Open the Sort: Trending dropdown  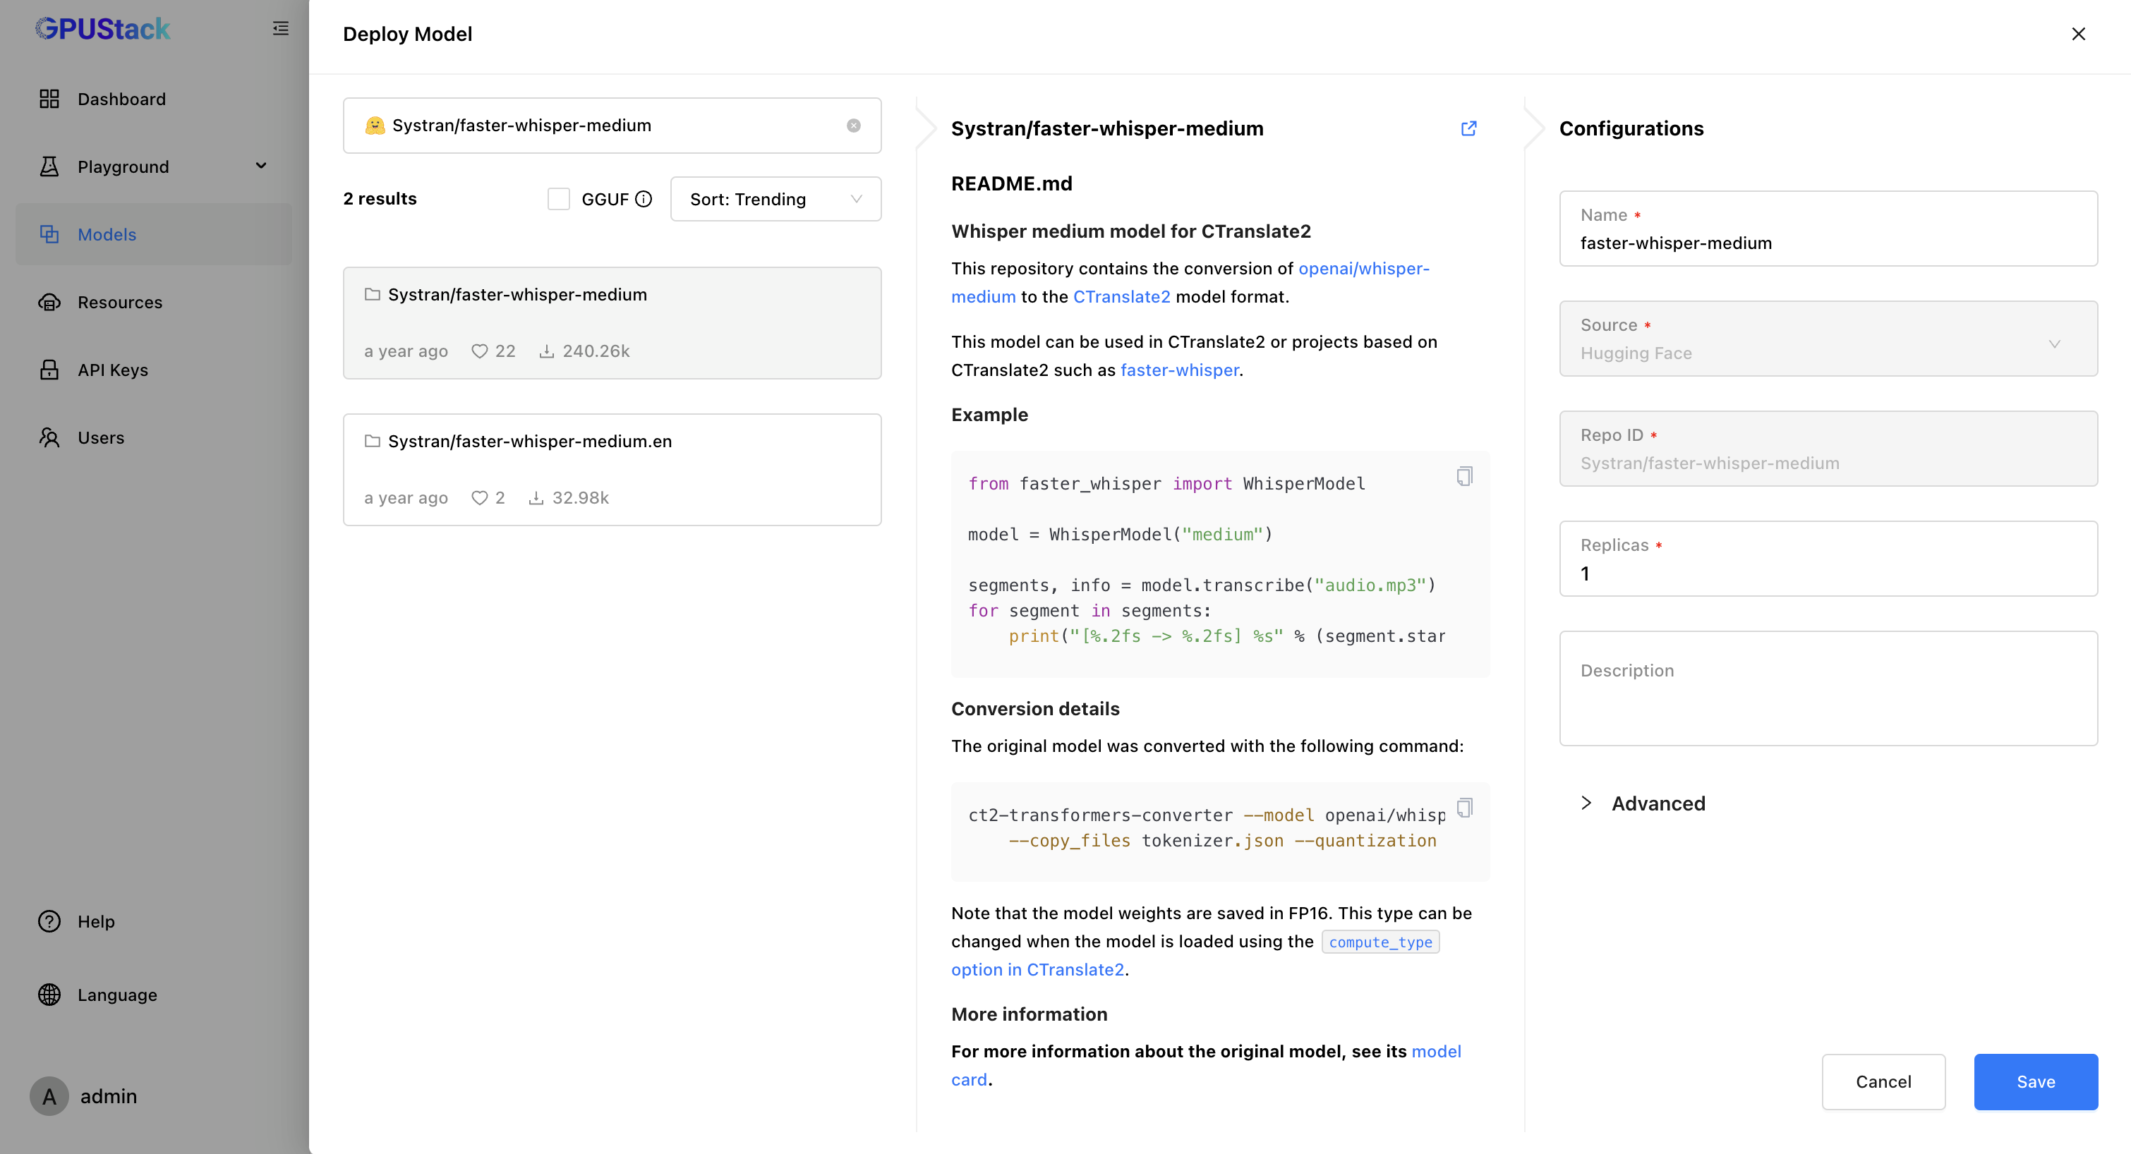point(775,200)
